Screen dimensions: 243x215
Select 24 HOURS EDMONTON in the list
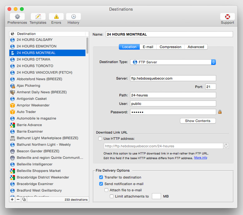47,46
